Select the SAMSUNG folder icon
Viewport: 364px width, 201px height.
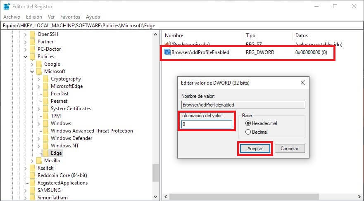click(33, 190)
